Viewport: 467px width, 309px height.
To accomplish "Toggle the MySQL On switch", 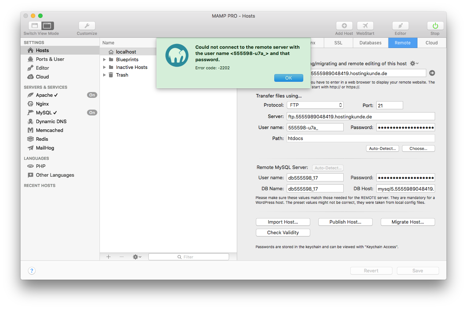I will point(92,113).
